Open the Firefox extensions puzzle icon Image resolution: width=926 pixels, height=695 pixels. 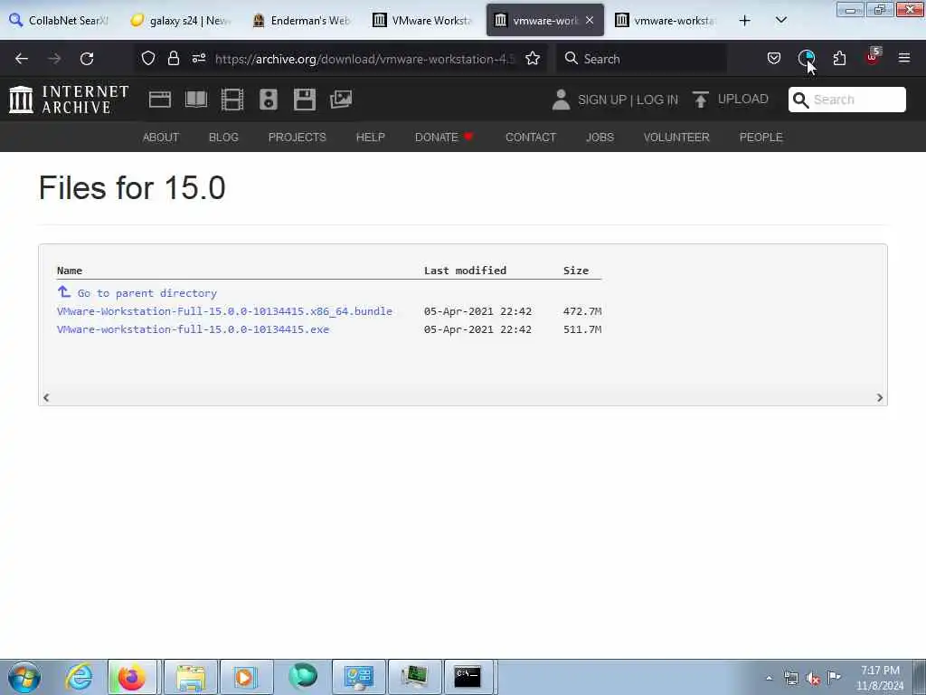[x=839, y=58]
